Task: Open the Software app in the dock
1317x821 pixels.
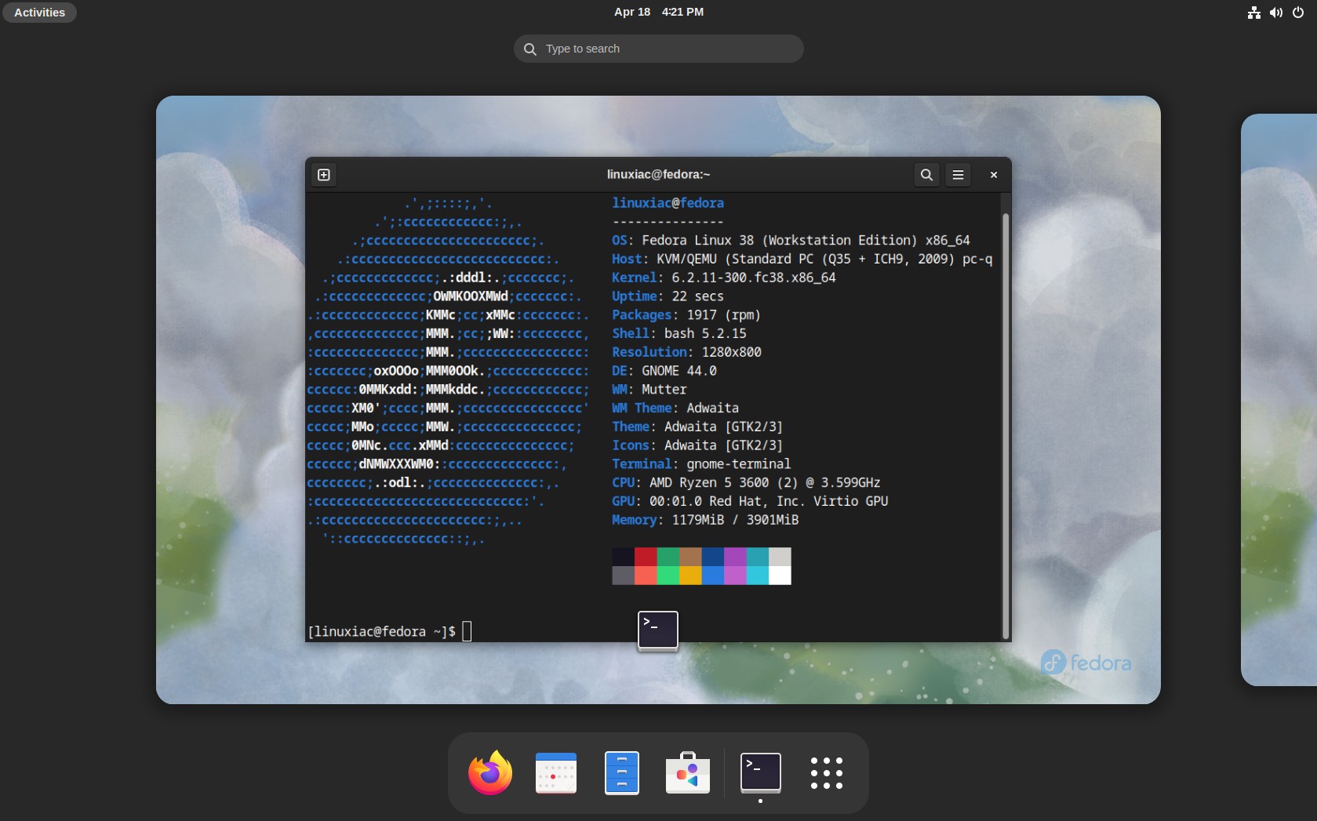Action: tap(688, 773)
